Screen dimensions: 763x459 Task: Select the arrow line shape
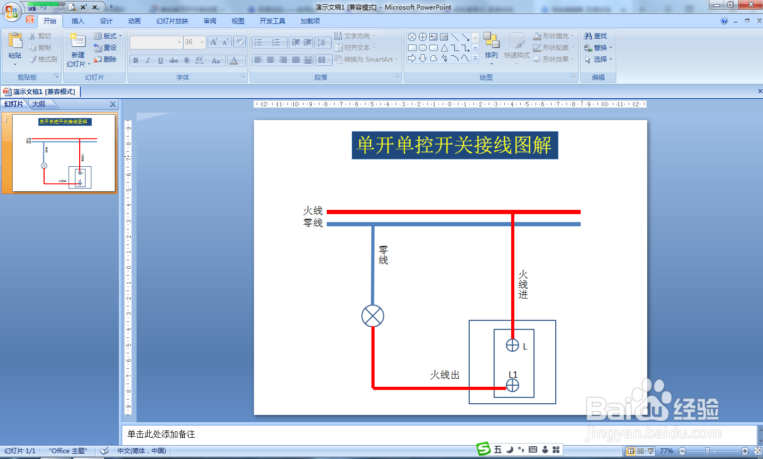point(465,37)
